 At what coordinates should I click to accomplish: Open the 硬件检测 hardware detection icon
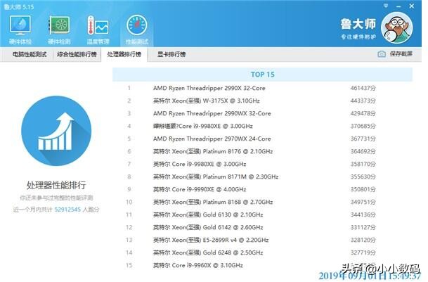pos(59,30)
